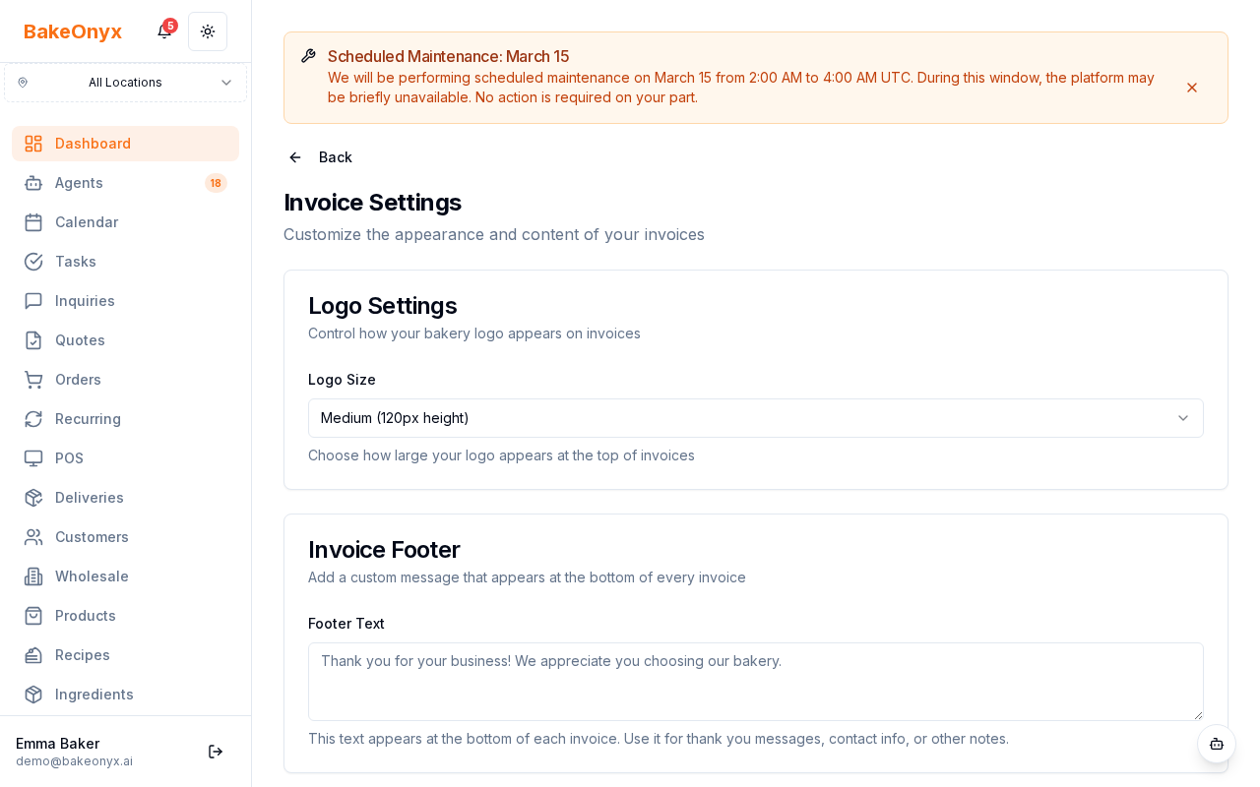
Task: Click the Logo Settings card heading
Action: 382,306
